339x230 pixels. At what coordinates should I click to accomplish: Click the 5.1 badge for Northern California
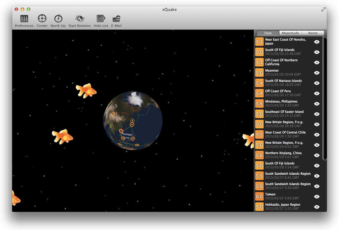coord(259,63)
